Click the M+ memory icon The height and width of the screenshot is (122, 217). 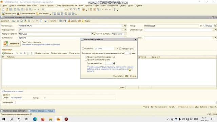(106, 9)
